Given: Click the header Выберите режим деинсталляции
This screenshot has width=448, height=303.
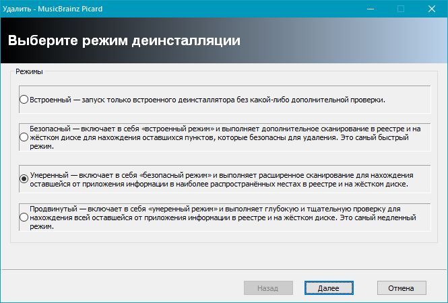Looking at the screenshot, I should (x=124, y=40).
